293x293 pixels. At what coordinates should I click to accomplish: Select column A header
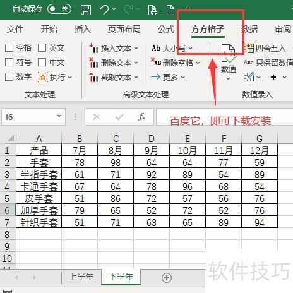[x=39, y=138]
